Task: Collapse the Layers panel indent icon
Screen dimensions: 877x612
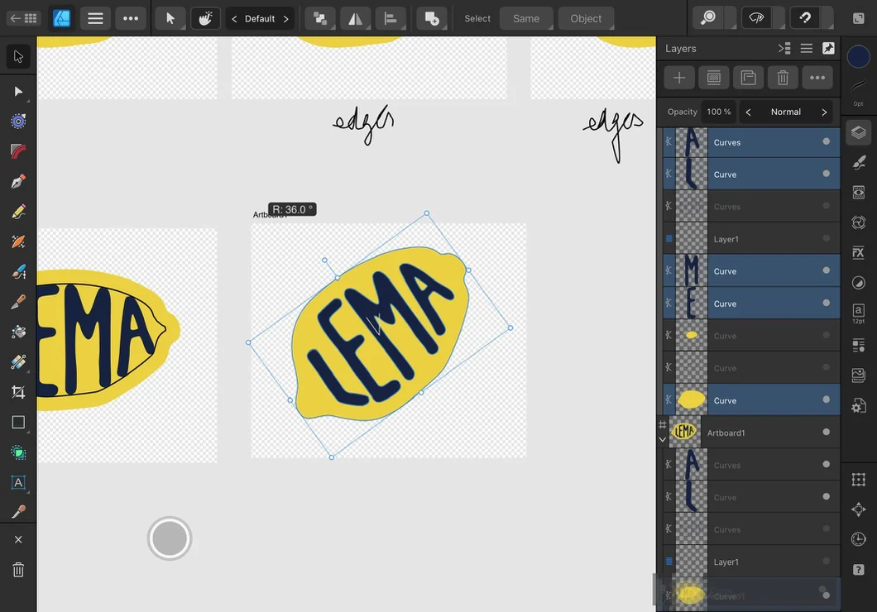Action: [784, 49]
